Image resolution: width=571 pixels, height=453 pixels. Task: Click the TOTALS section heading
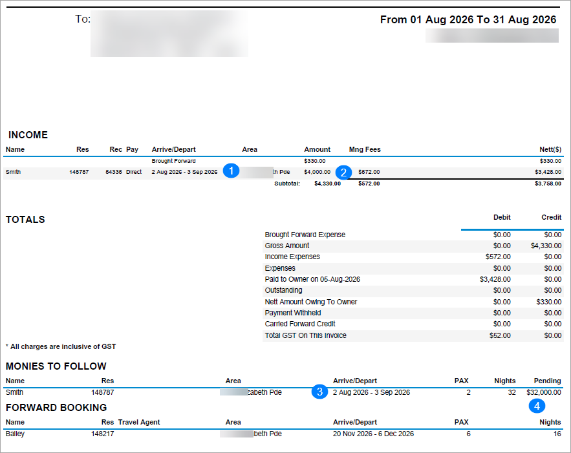(25, 220)
